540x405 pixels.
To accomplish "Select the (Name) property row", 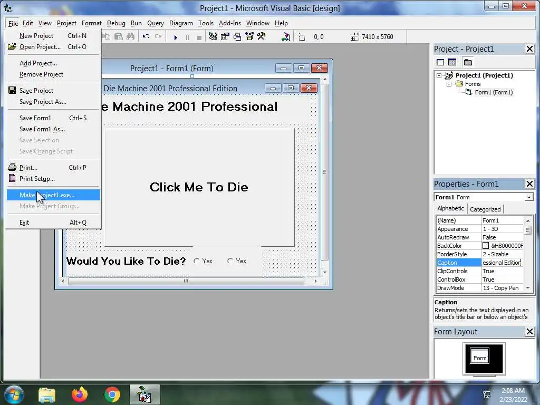I will [480, 220].
